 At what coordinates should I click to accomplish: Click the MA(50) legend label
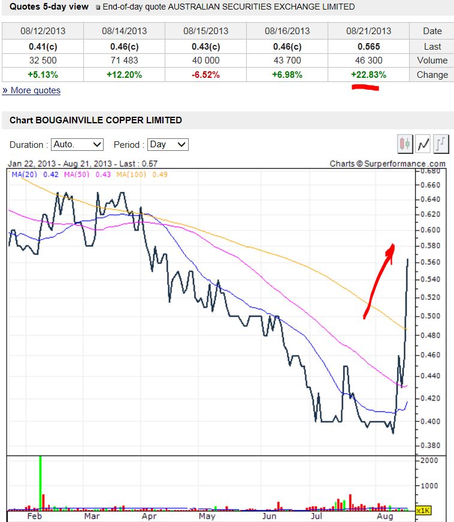point(77,174)
